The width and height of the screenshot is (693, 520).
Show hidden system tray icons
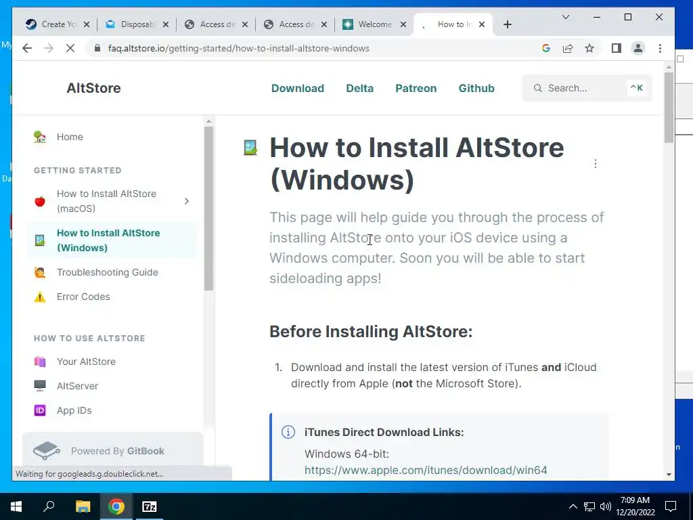coord(573,506)
